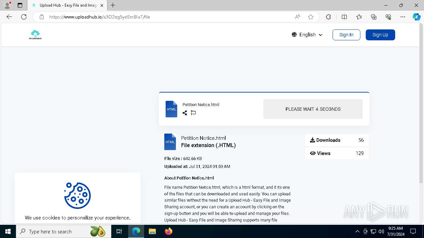Close the Upload Hub browser tab
The image size is (424, 238).
[x=102, y=5]
